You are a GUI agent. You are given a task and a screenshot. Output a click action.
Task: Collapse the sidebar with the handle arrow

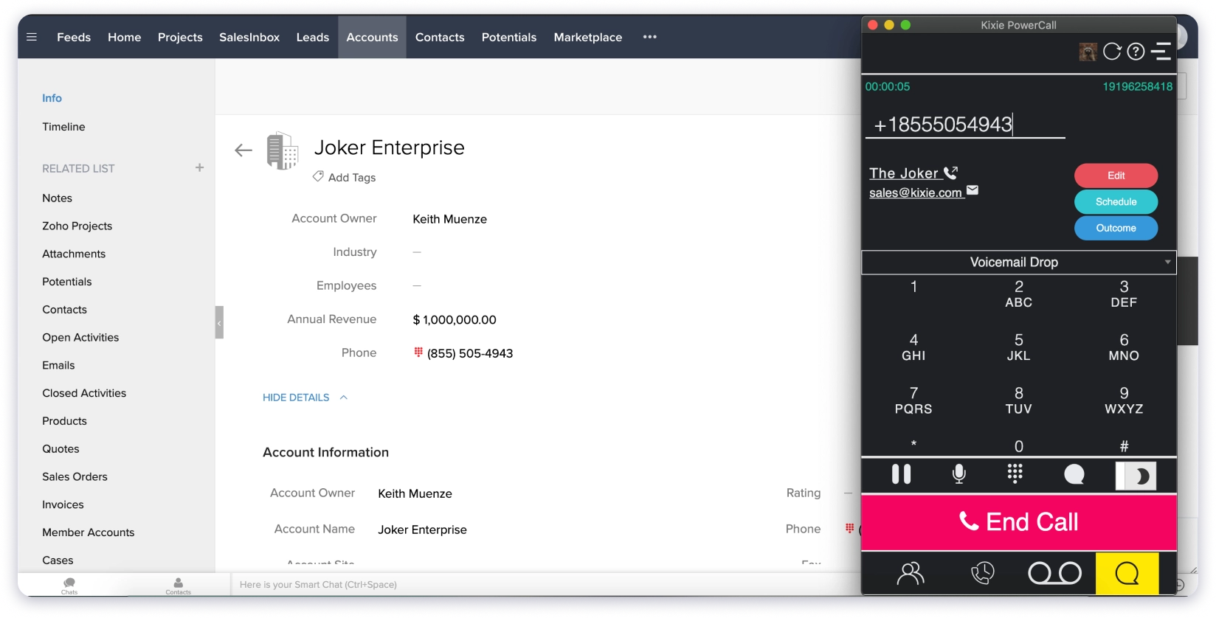pos(219,322)
